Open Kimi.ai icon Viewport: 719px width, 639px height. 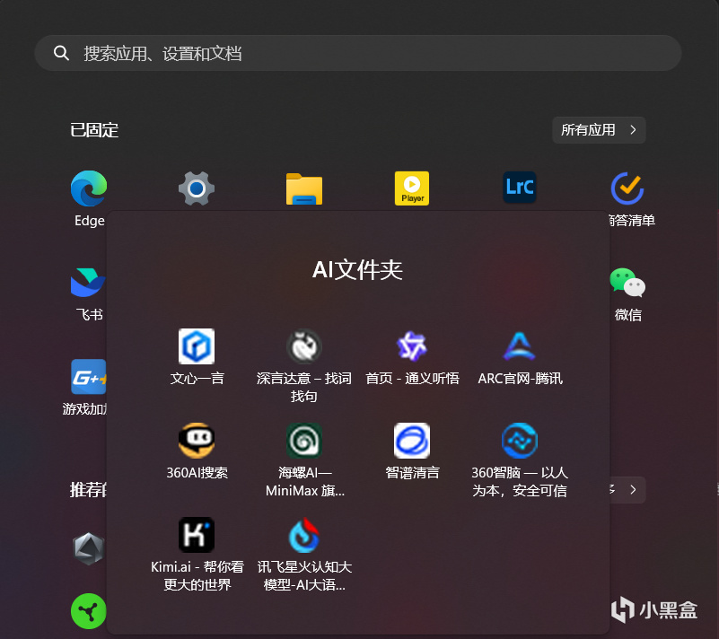pyautogui.click(x=197, y=535)
